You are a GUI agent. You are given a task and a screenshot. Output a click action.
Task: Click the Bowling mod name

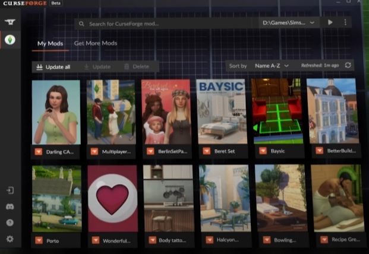click(x=285, y=240)
